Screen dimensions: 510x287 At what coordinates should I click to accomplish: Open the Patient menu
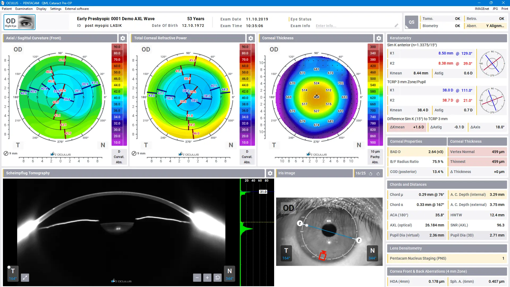point(7,9)
